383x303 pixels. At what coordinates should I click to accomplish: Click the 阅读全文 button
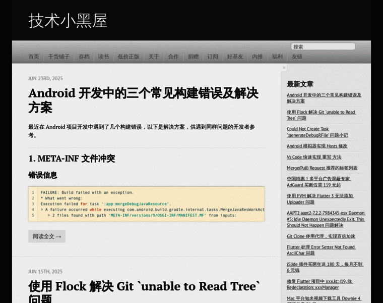[47, 236]
